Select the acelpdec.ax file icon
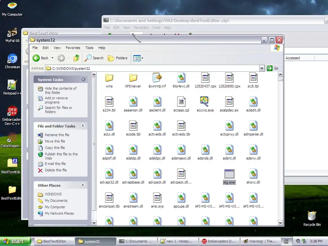The width and height of the screenshot is (328, 246). (x=229, y=102)
